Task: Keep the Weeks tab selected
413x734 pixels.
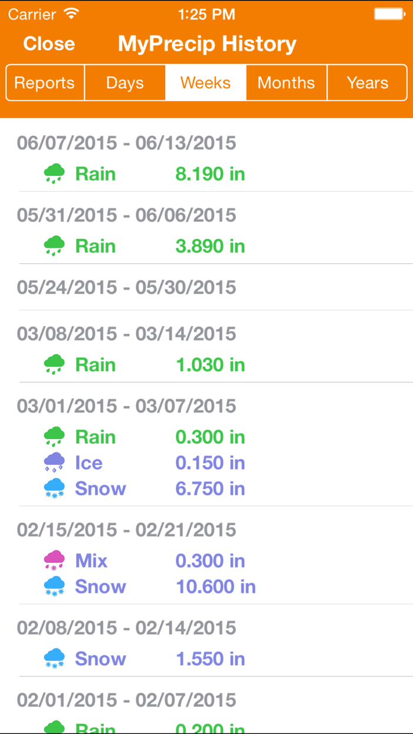Action: [x=205, y=83]
